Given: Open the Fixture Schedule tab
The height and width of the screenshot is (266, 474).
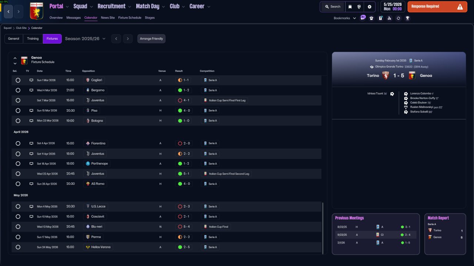Looking at the screenshot, I should (130, 18).
